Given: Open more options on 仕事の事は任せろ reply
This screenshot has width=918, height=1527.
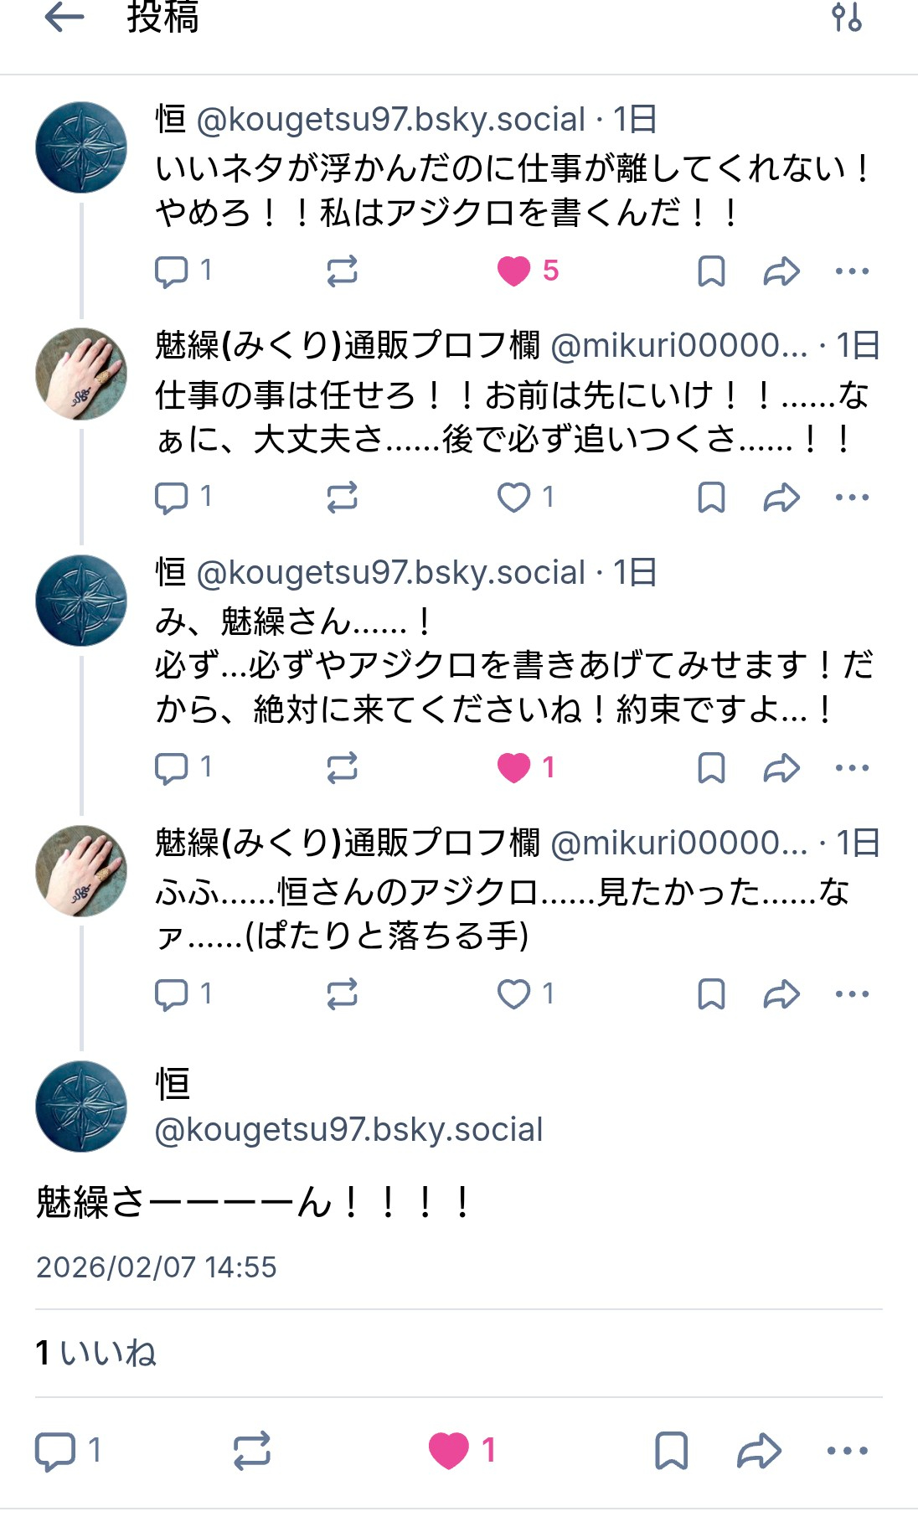Looking at the screenshot, I should [x=852, y=498].
